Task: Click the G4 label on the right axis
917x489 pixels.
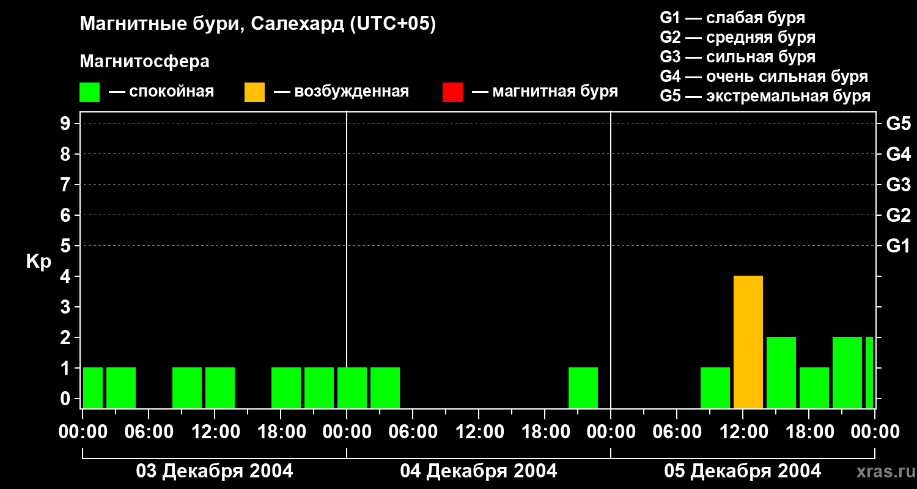Action: (x=898, y=154)
